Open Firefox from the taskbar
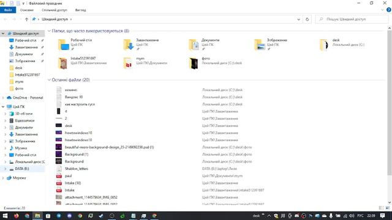 pos(17,216)
